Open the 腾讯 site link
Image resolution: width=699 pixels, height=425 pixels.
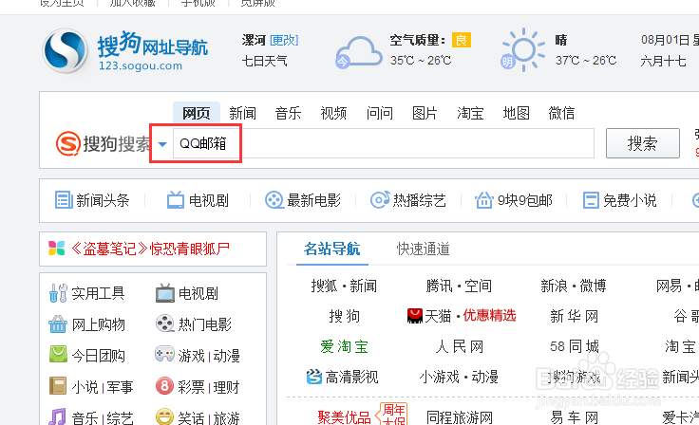[439, 286]
